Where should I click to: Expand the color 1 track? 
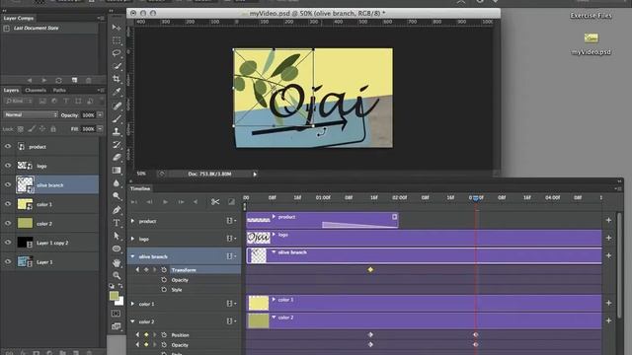pos(132,304)
